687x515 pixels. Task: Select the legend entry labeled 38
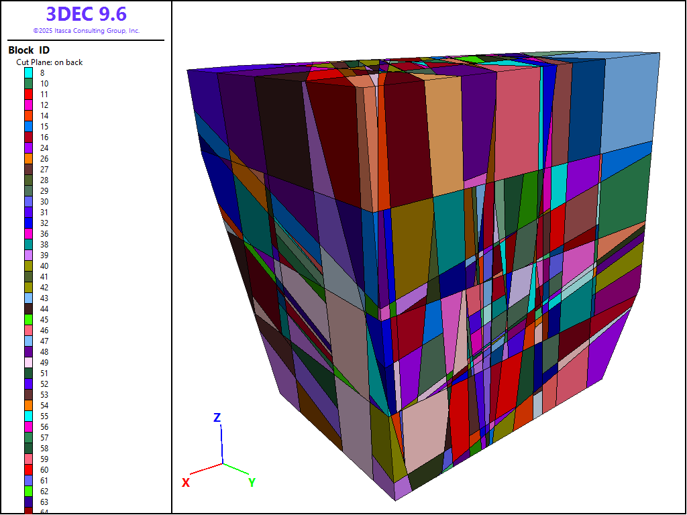point(44,244)
